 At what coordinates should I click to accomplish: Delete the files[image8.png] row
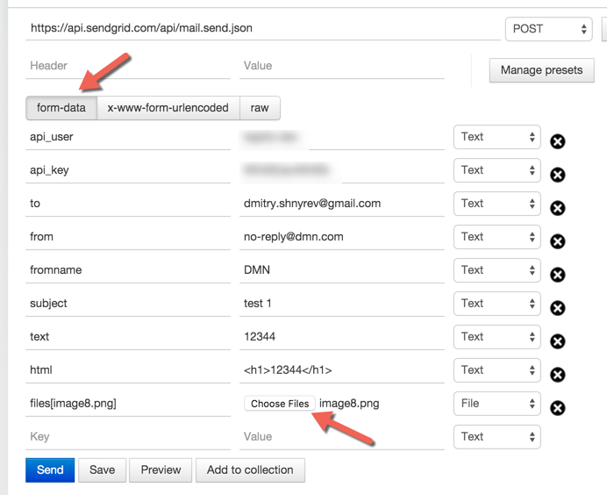(x=558, y=408)
